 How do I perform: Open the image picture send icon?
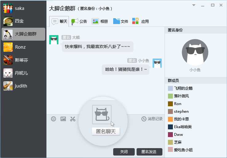(x=63, y=119)
